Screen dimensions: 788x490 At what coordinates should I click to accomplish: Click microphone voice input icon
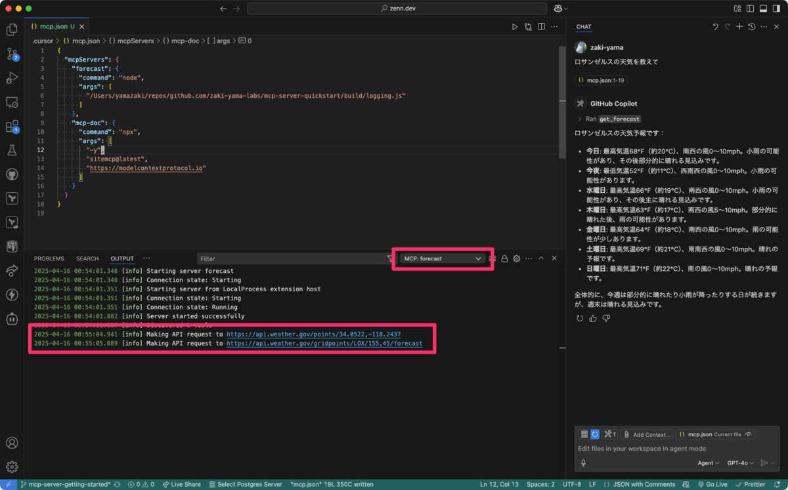(x=583, y=463)
